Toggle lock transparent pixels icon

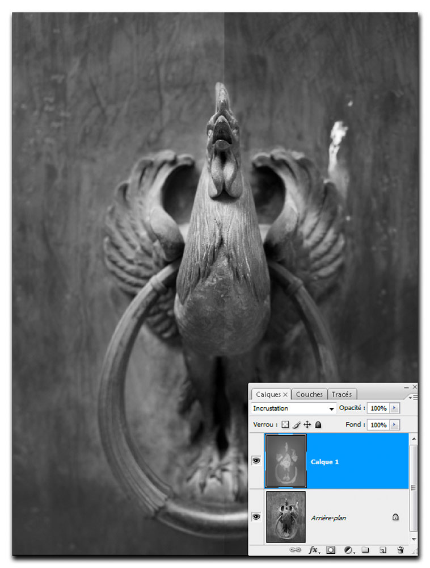pyautogui.click(x=285, y=424)
